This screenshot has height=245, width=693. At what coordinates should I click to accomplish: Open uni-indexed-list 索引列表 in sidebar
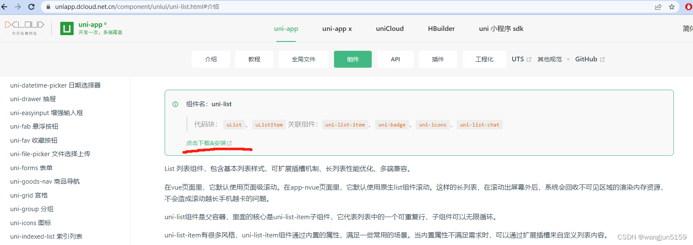(46, 237)
